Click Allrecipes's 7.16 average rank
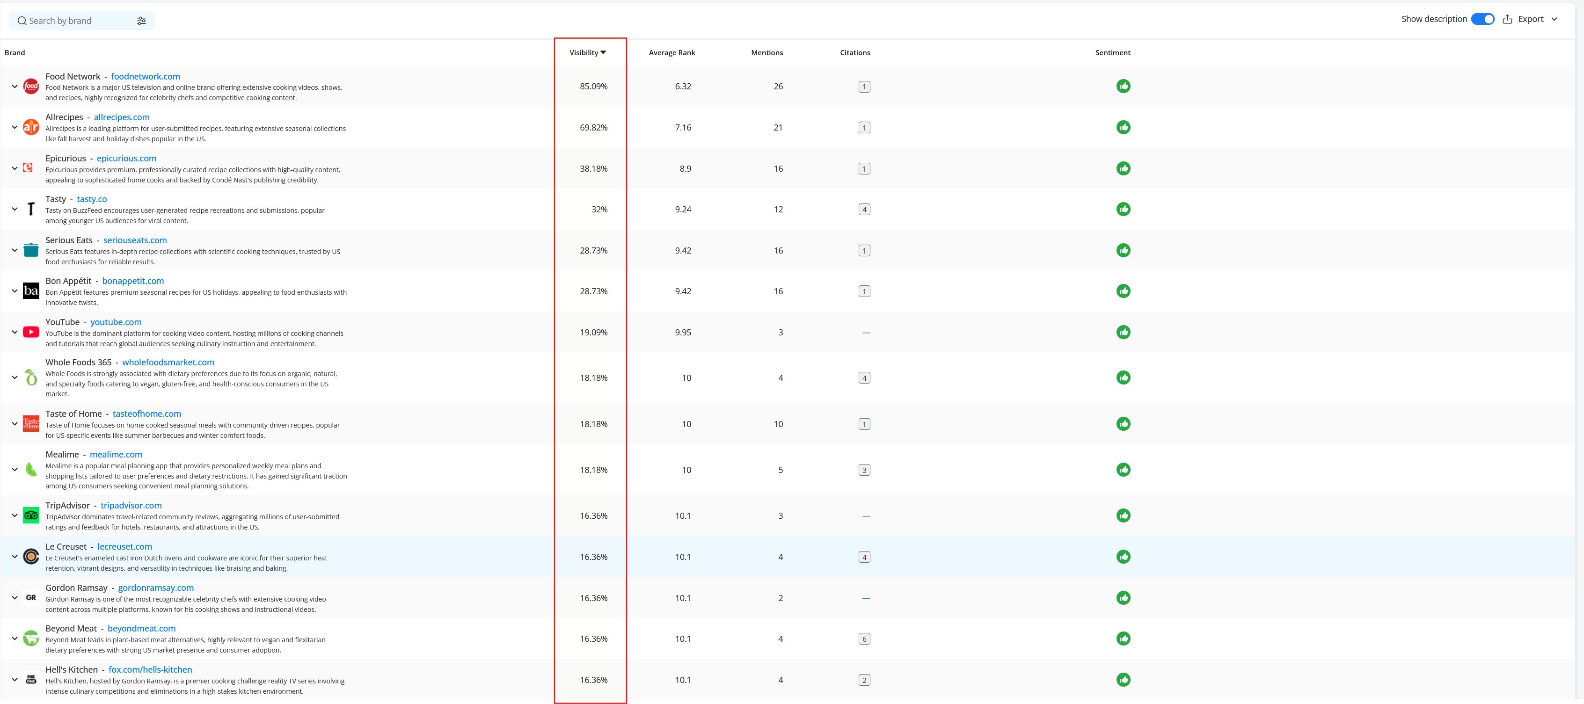Image resolution: width=1584 pixels, height=704 pixels. click(x=683, y=127)
